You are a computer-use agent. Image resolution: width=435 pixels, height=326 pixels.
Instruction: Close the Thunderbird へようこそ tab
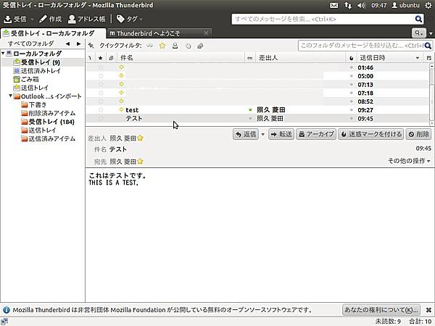pyautogui.click(x=206, y=33)
